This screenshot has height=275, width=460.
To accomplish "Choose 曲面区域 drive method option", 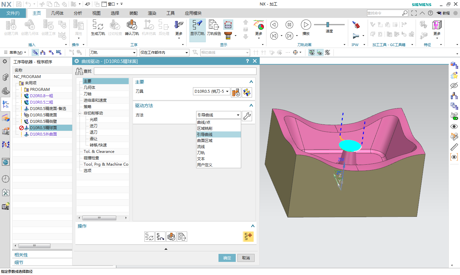I will click(218, 140).
